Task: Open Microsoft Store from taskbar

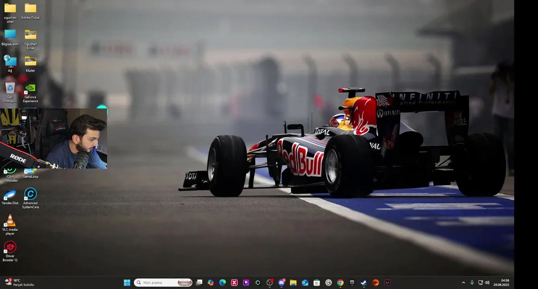Action: (x=317, y=283)
